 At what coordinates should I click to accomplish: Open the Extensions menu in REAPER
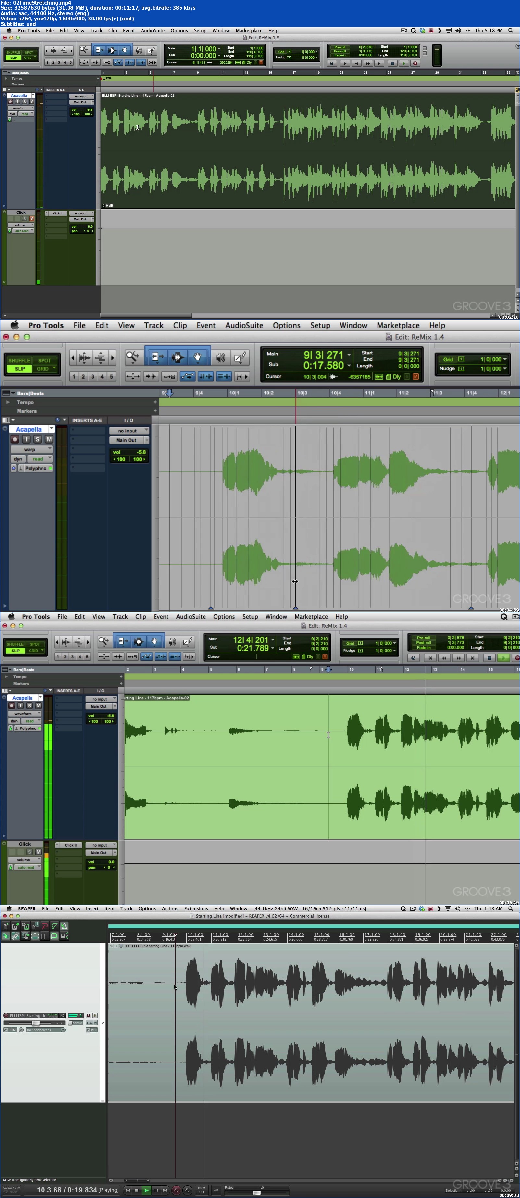[196, 909]
